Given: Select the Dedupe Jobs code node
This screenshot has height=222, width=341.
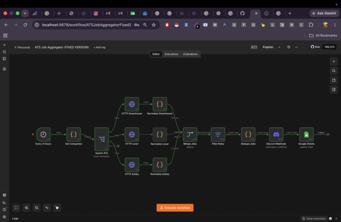Looking at the screenshot, I should [248, 135].
